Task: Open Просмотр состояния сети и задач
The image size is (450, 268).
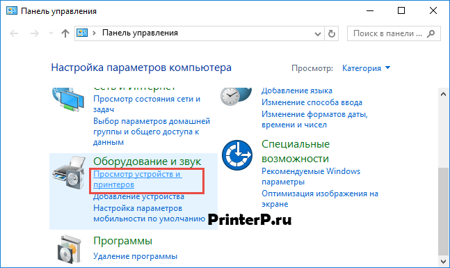Action: click(147, 104)
